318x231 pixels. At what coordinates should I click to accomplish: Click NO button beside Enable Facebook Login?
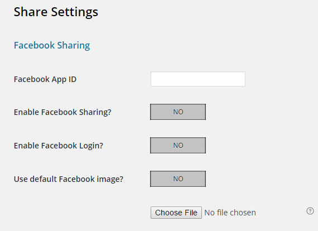point(178,146)
